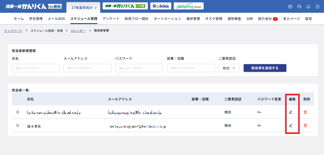Open 設定 menu
Screen dimensions: 324x155
coord(309,19)
